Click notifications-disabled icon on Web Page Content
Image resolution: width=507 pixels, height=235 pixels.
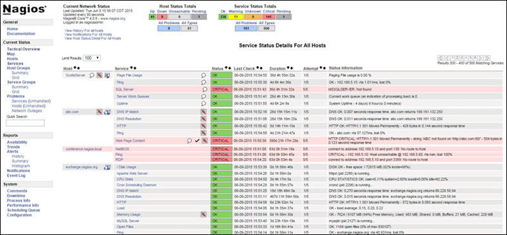click(204, 141)
